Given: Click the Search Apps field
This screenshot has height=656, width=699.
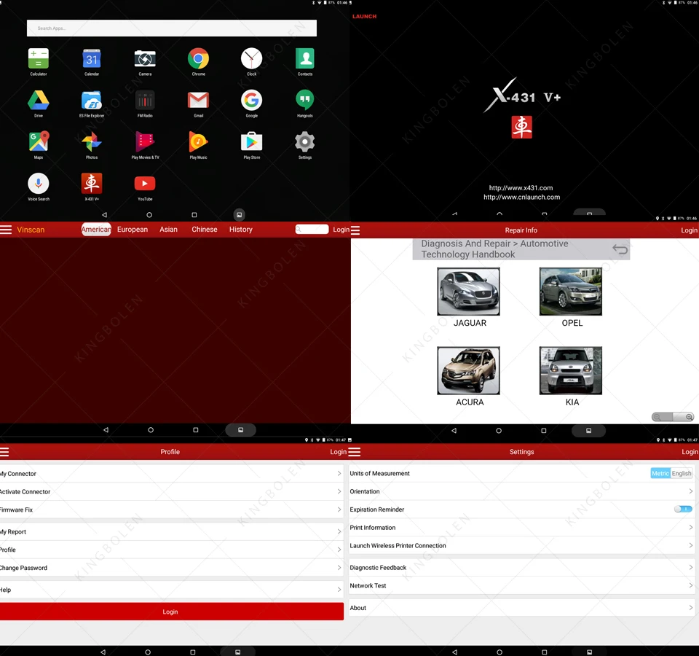Looking at the screenshot, I should pyautogui.click(x=172, y=28).
